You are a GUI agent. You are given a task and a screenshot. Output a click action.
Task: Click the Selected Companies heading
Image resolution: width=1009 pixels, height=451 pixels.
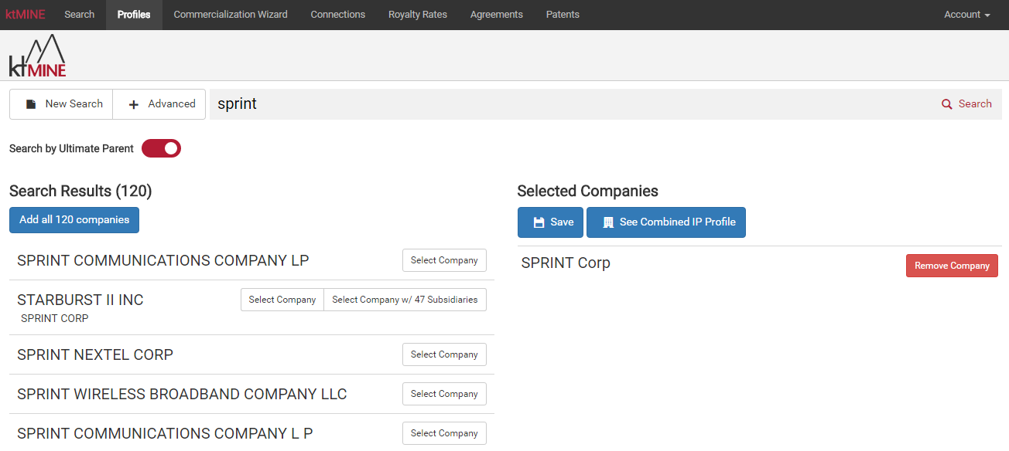588,192
